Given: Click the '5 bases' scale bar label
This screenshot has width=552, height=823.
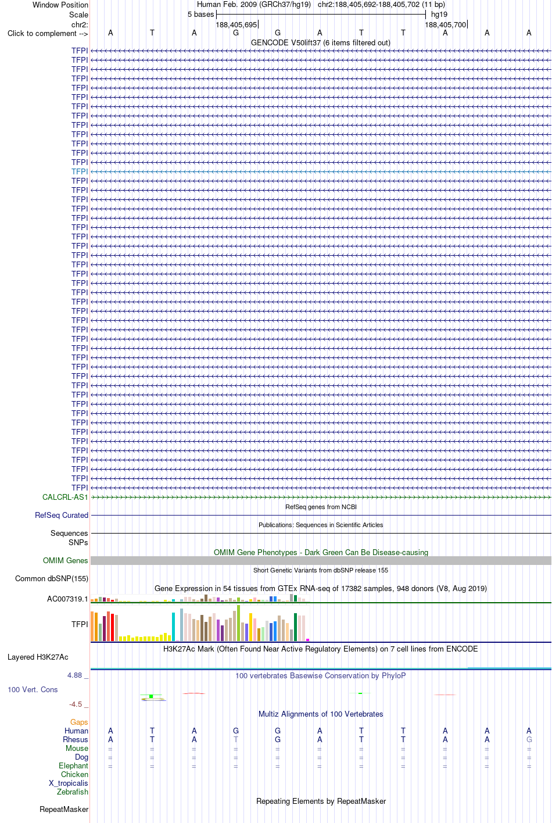Looking at the screenshot, I should coord(200,15).
